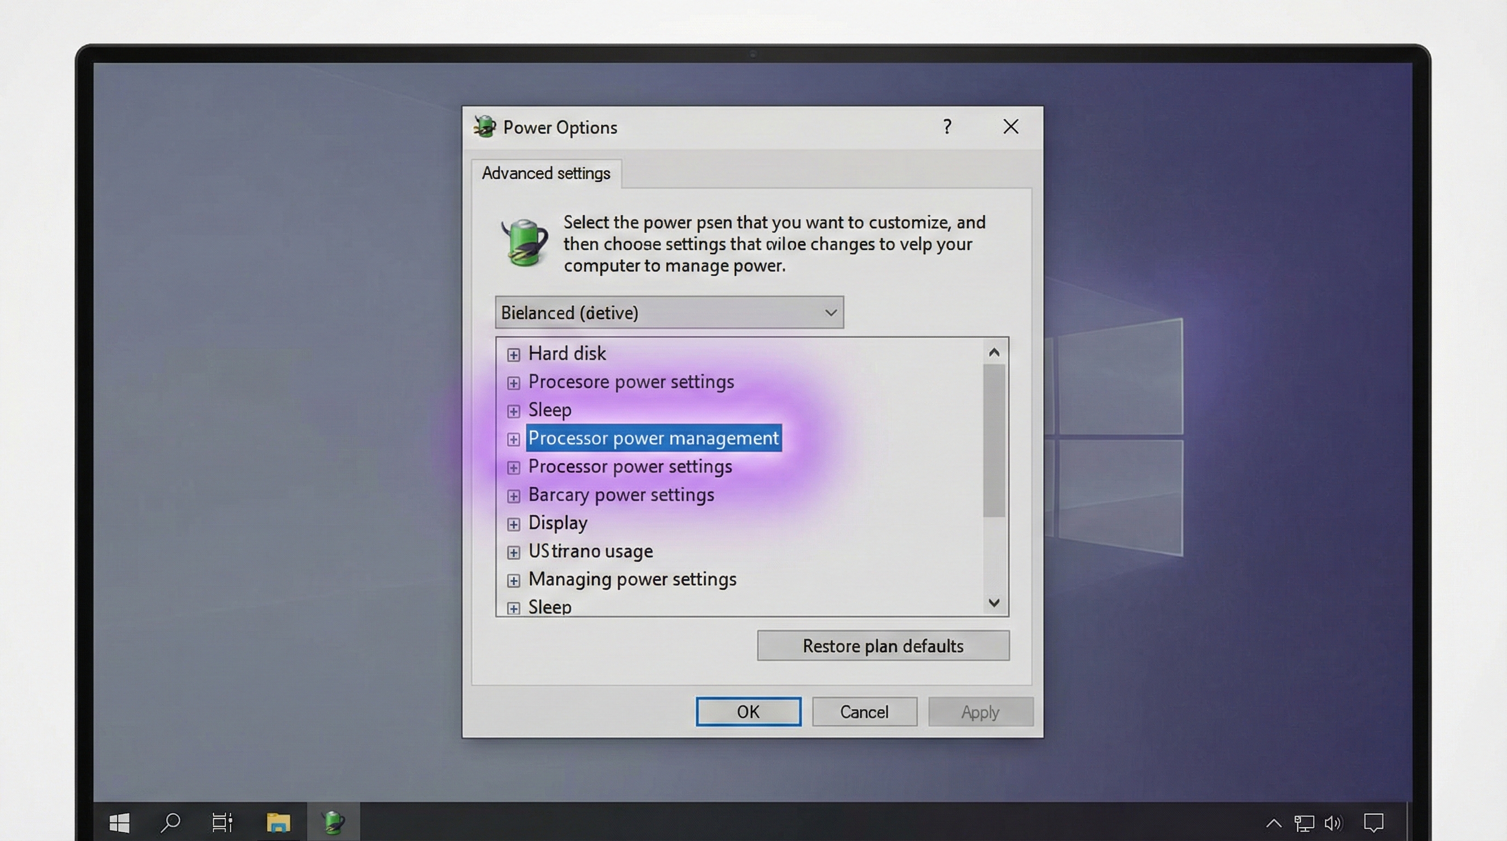Click scroll down arrow in settings list
This screenshot has width=1507, height=841.
[x=993, y=602]
